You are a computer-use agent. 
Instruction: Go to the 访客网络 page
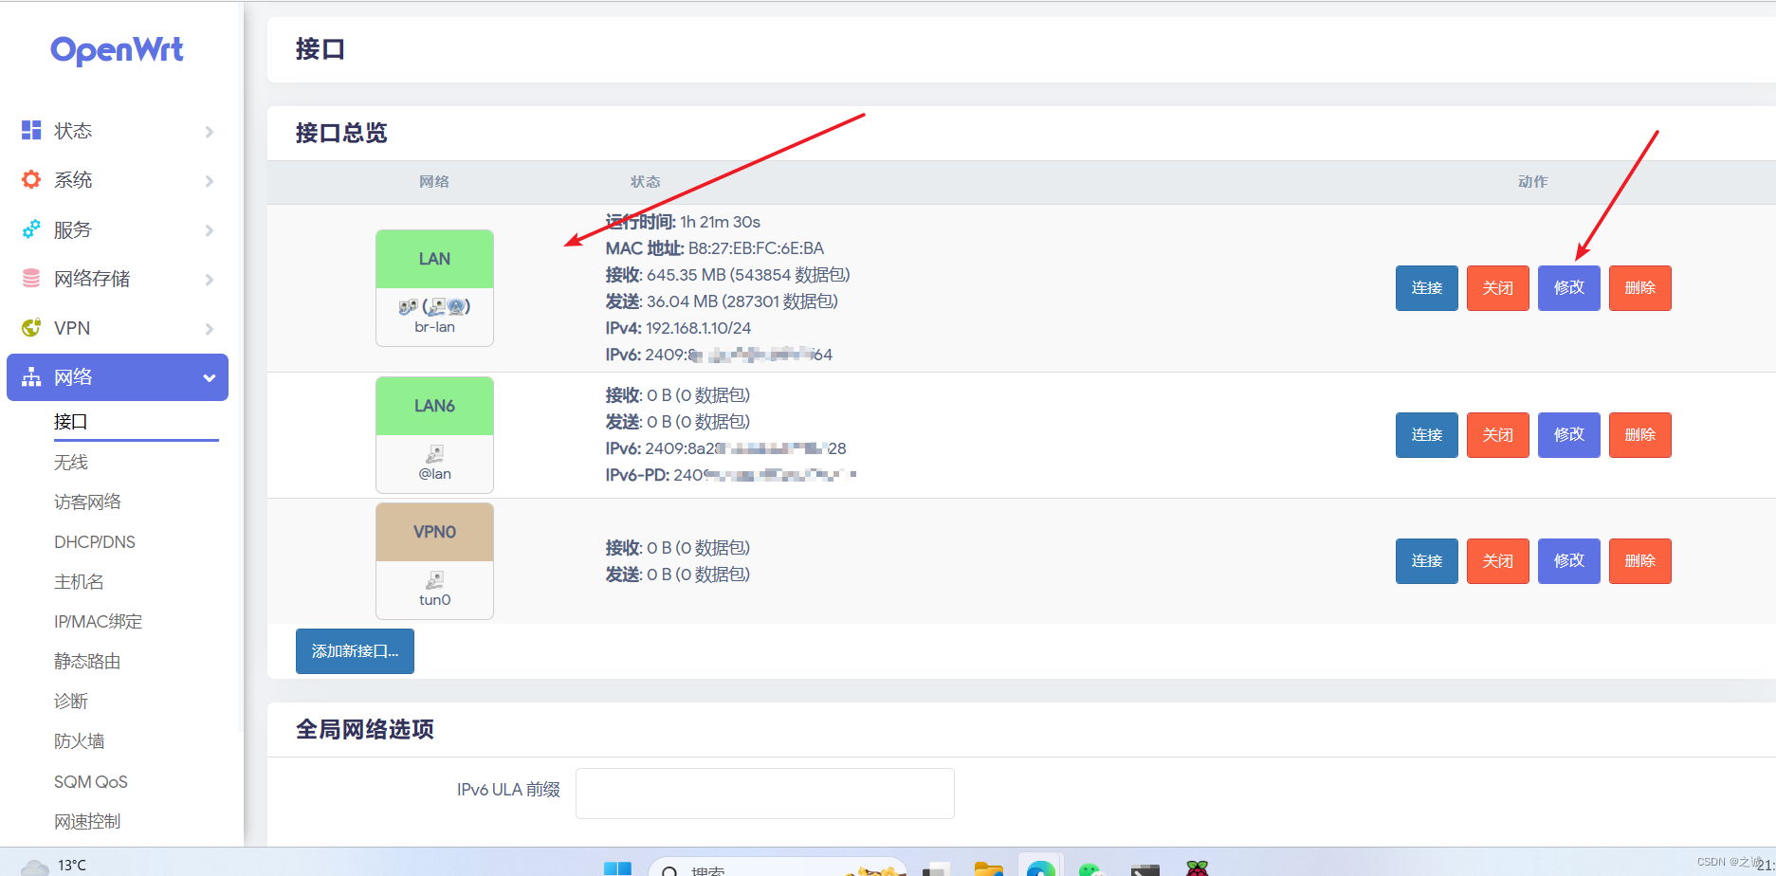pos(87,502)
